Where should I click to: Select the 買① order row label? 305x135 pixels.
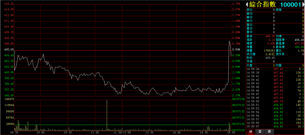(250, 25)
